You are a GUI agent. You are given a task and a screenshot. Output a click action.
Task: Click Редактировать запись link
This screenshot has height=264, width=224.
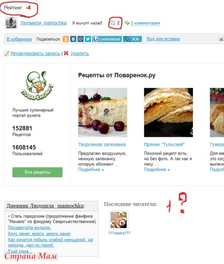(35, 53)
